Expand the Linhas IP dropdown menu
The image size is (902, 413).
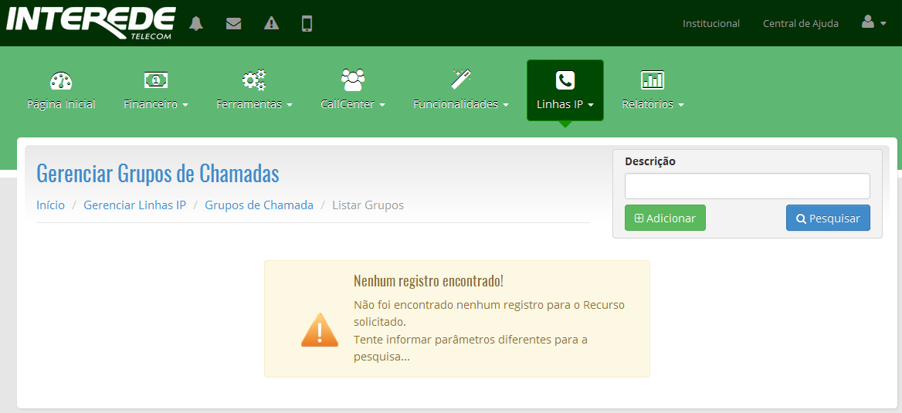(x=565, y=104)
